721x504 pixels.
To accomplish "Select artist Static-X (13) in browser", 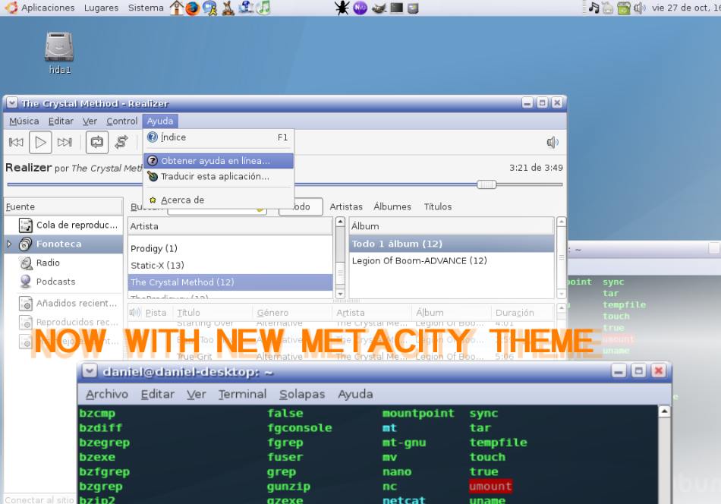I will (x=230, y=266).
